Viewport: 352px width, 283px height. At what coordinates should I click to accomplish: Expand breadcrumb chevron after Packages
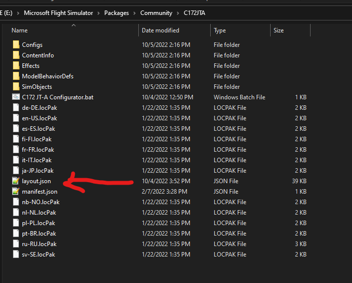(x=134, y=13)
